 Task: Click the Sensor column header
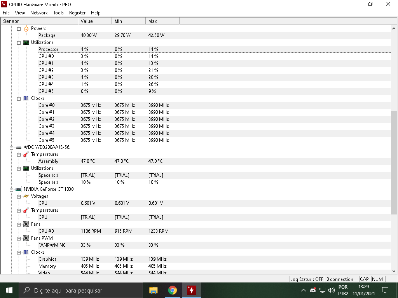pos(39,21)
